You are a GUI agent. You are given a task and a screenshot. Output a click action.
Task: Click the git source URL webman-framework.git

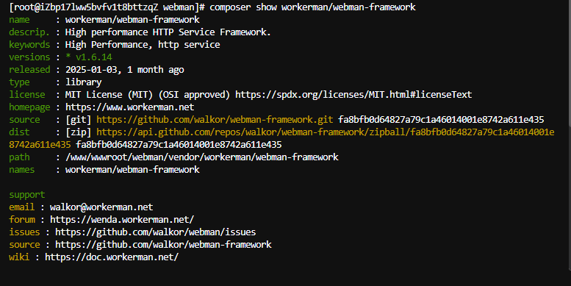coord(215,120)
